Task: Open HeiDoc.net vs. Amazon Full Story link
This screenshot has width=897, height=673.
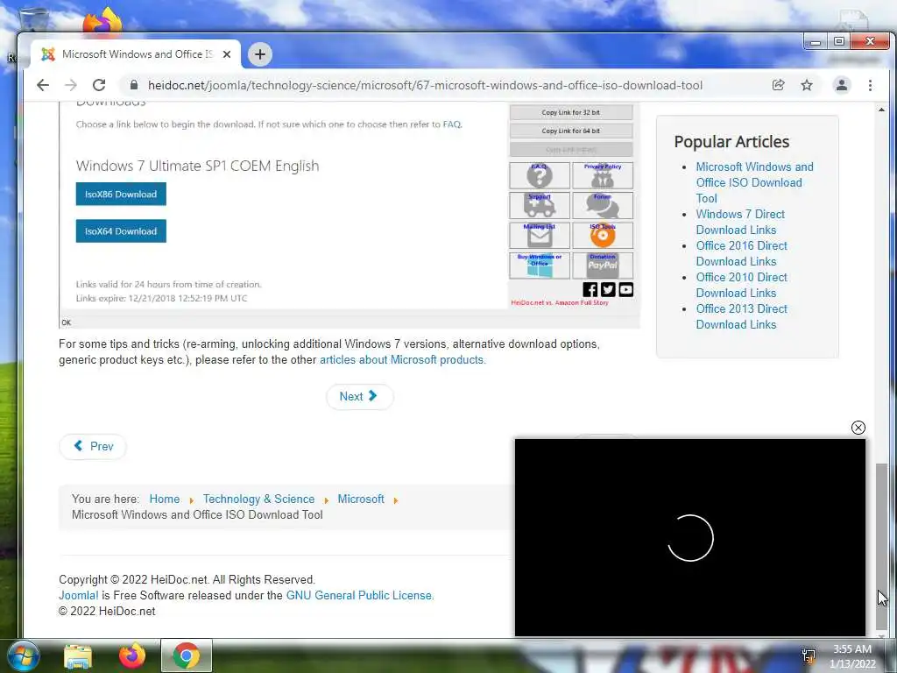Action: click(560, 302)
